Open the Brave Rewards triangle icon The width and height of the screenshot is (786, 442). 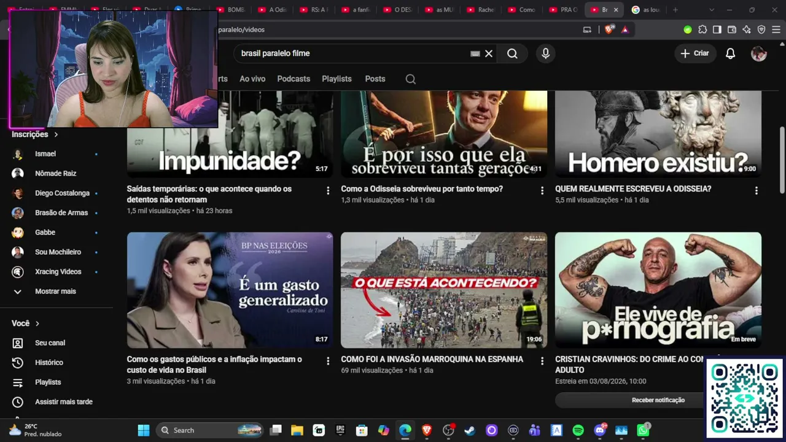click(x=625, y=29)
